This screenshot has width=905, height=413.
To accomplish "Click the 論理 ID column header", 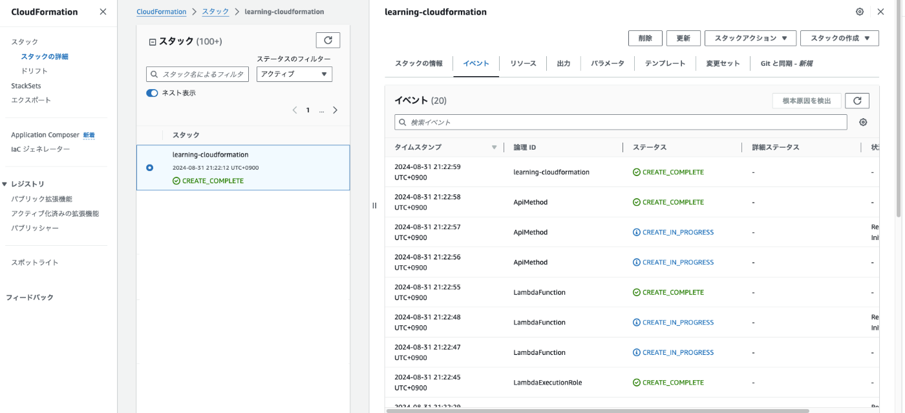I will tap(525, 148).
